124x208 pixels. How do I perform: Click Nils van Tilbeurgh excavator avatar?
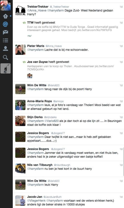click(x=20, y=168)
